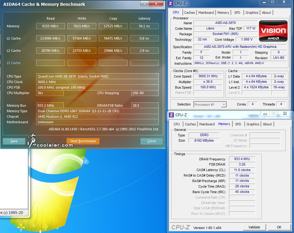Click the memory Type DDR3 value

point(204,135)
